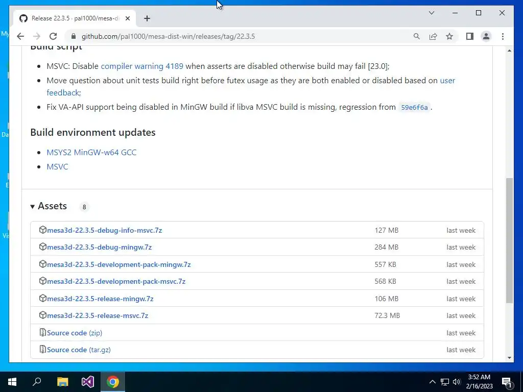Screen dimensions: 523x392
Task: Close the Release 22.3.5 tab
Action: tap(127, 19)
